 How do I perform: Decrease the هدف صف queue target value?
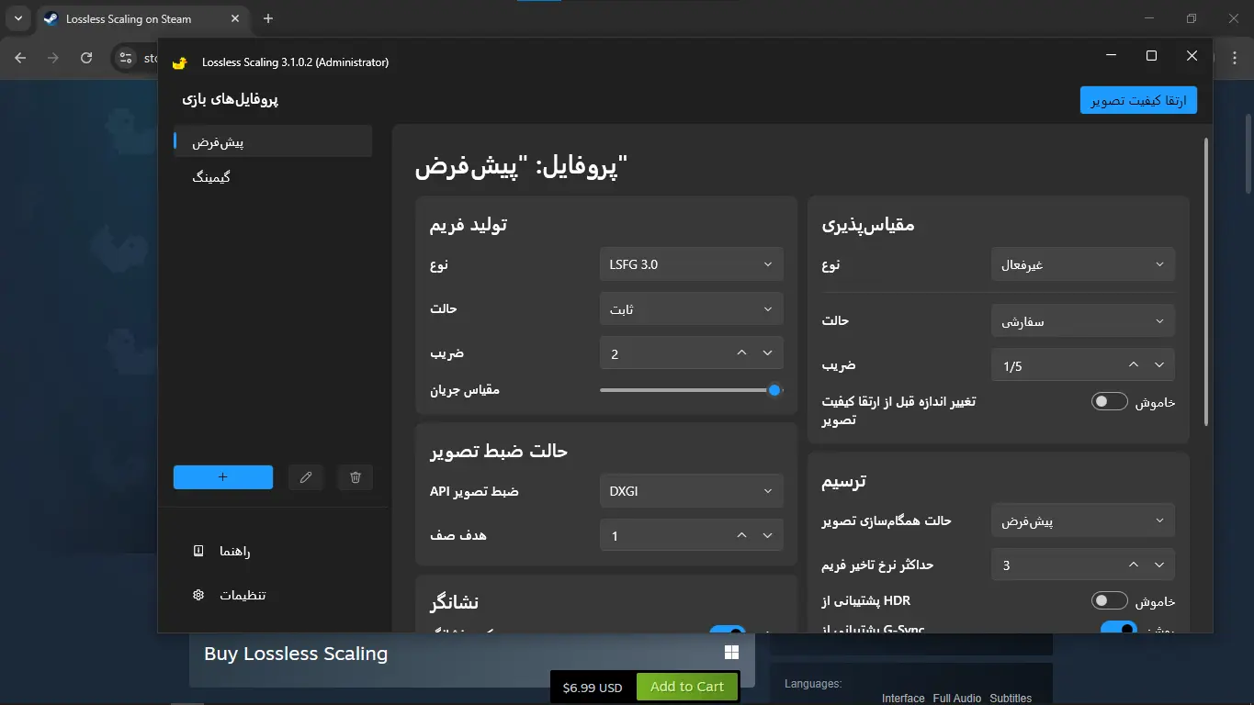point(768,535)
